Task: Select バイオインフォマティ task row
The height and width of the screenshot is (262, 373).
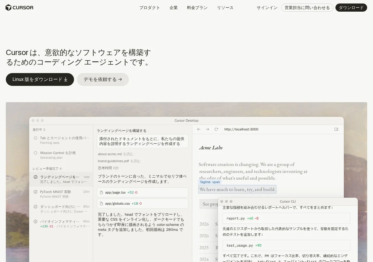Action: tap(61, 224)
